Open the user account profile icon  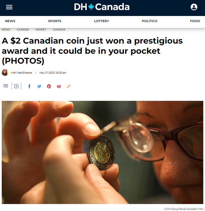point(194,7)
